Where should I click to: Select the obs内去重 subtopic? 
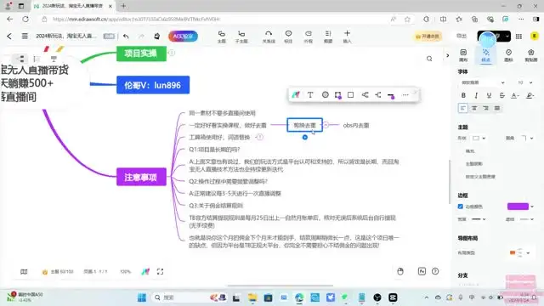[x=356, y=125]
